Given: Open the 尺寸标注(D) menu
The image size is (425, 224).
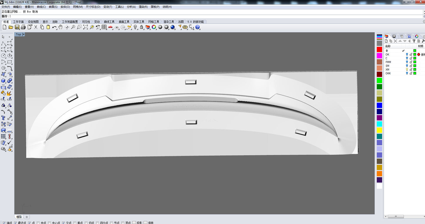Looking at the screenshot, I should pos(93,7).
